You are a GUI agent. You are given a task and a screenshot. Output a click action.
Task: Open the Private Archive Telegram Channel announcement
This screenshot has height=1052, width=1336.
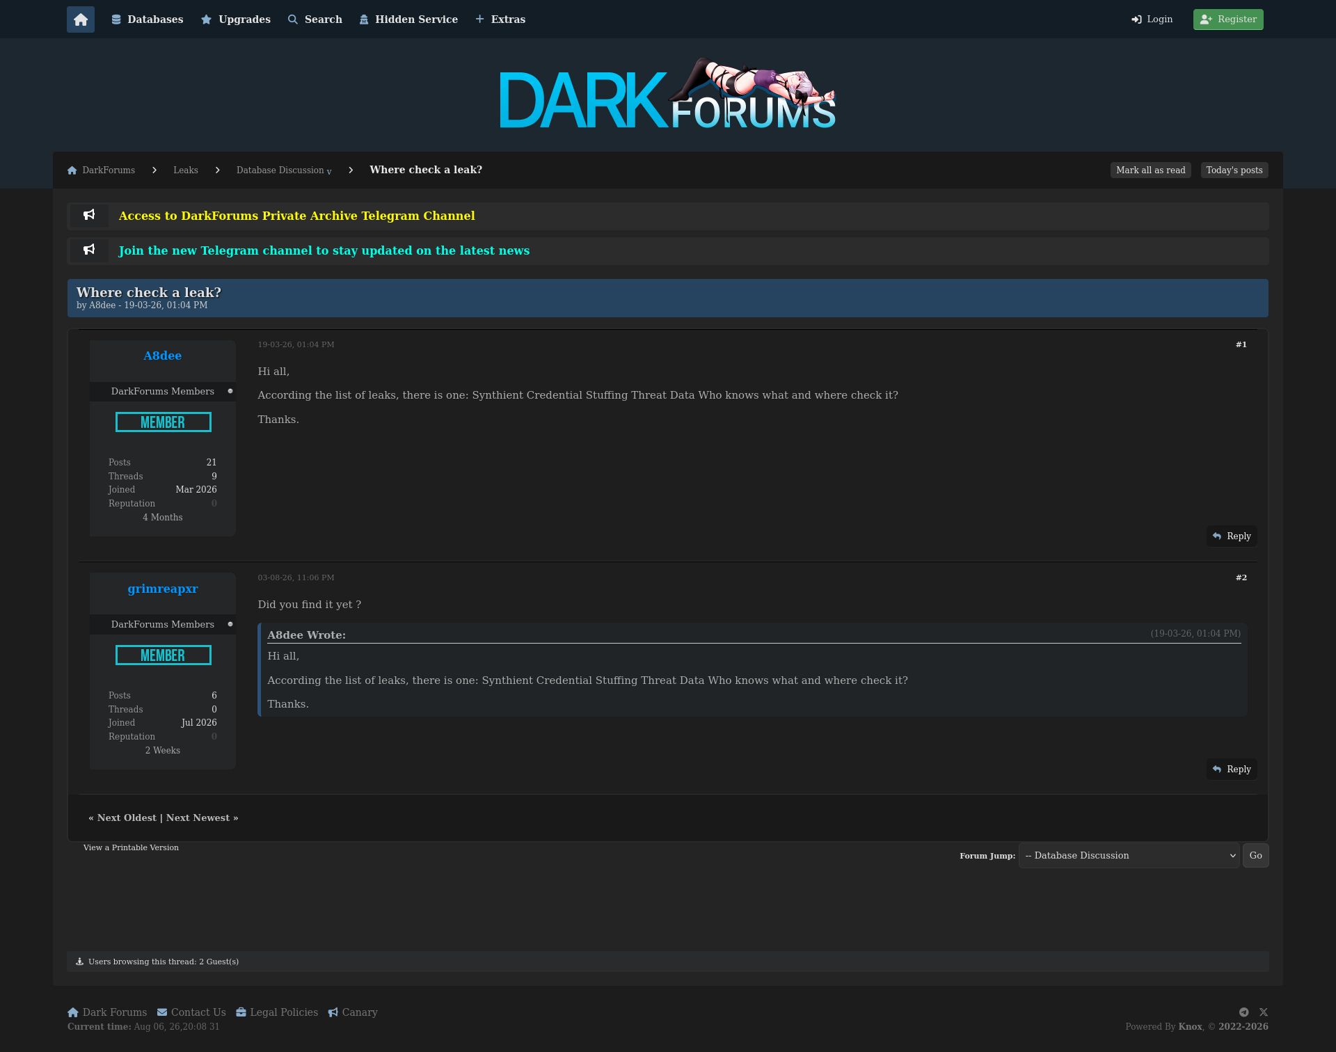297,216
